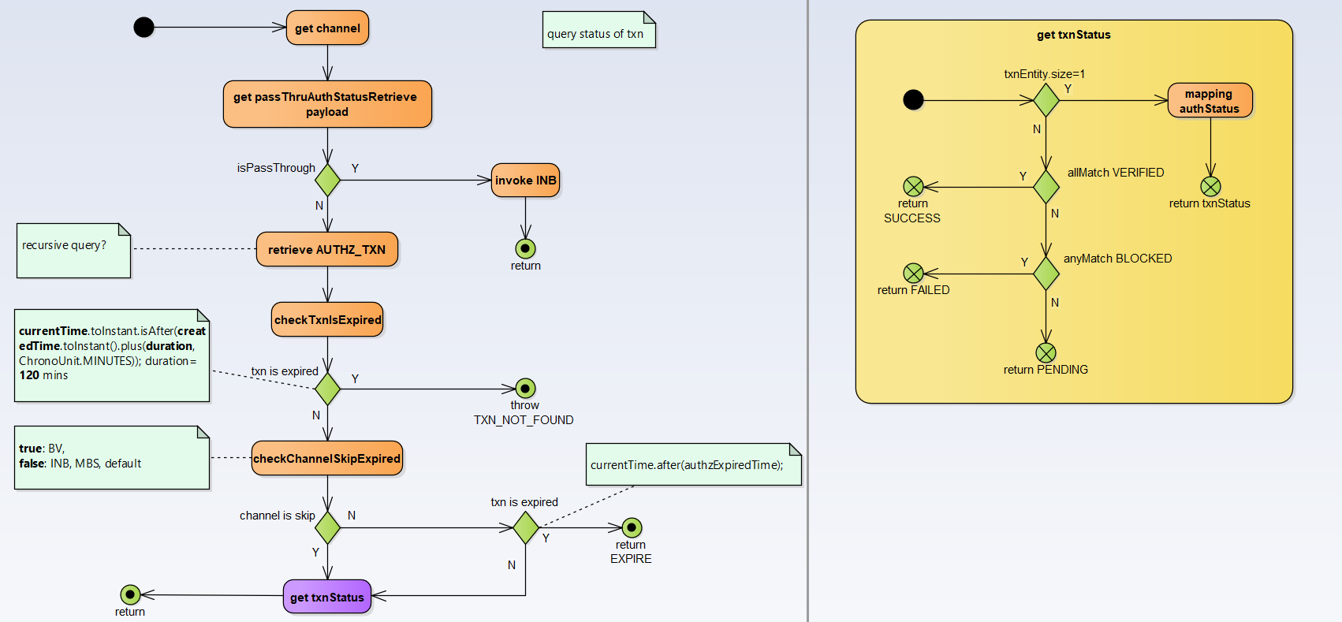
Task: Click the return EXPIRE final node
Action: point(632,527)
